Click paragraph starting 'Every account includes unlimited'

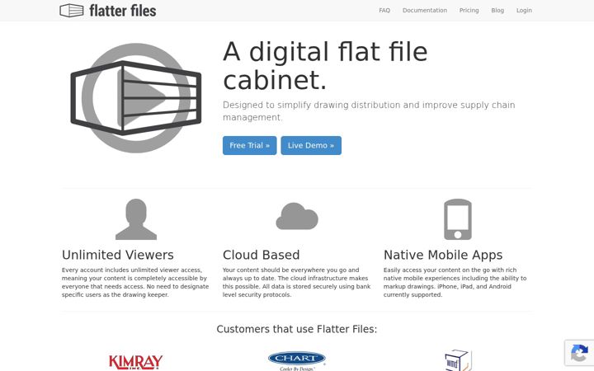coord(135,283)
